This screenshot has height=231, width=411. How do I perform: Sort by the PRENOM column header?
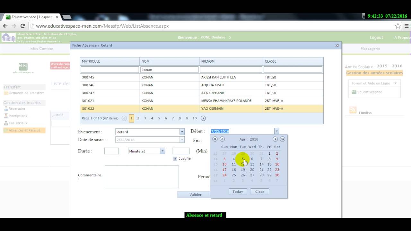(231, 61)
